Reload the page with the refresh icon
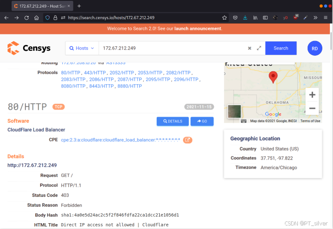The width and height of the screenshot is (333, 229). tap(27, 18)
